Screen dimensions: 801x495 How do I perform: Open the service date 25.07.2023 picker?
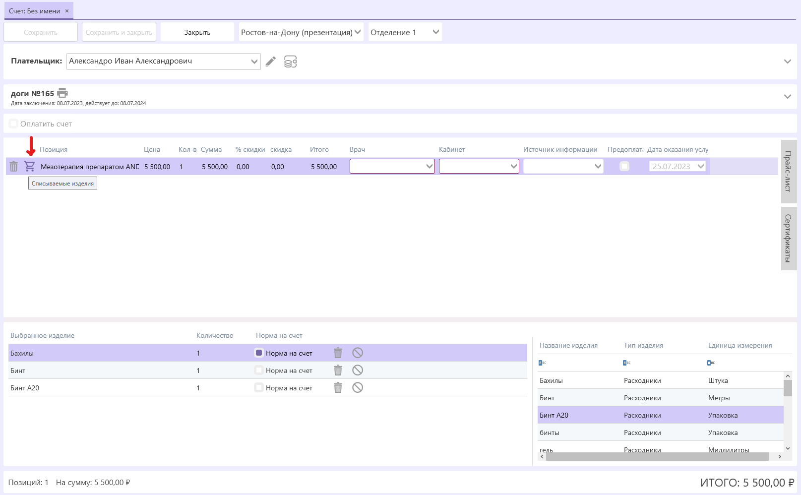[x=678, y=166]
